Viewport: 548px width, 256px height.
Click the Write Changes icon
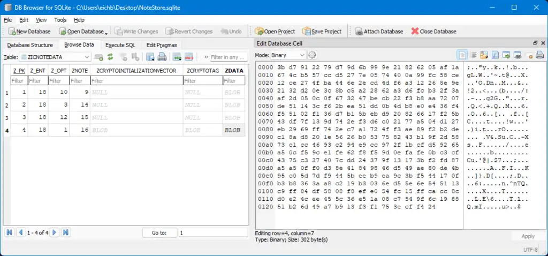click(118, 32)
